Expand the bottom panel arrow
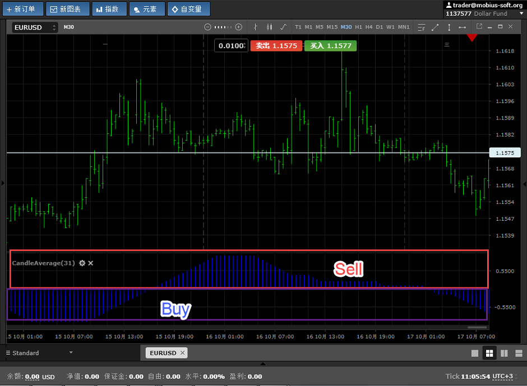527x386 pixels. click(x=263, y=364)
